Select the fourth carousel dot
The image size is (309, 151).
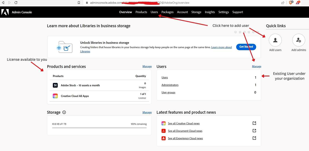tap(249, 32)
